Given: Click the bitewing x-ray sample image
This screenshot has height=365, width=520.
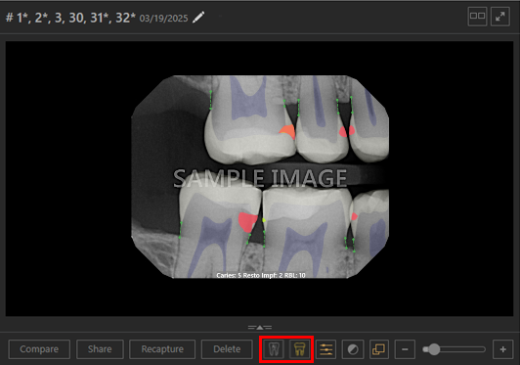Looking at the screenshot, I should [260, 177].
